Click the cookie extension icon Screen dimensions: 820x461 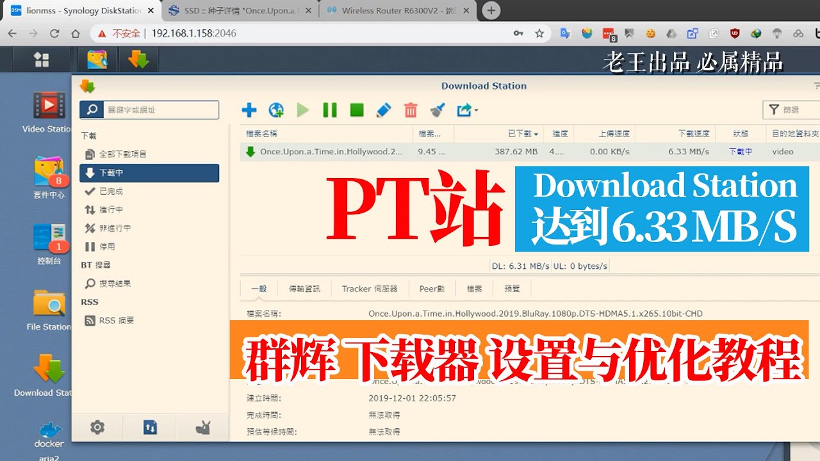click(650, 33)
